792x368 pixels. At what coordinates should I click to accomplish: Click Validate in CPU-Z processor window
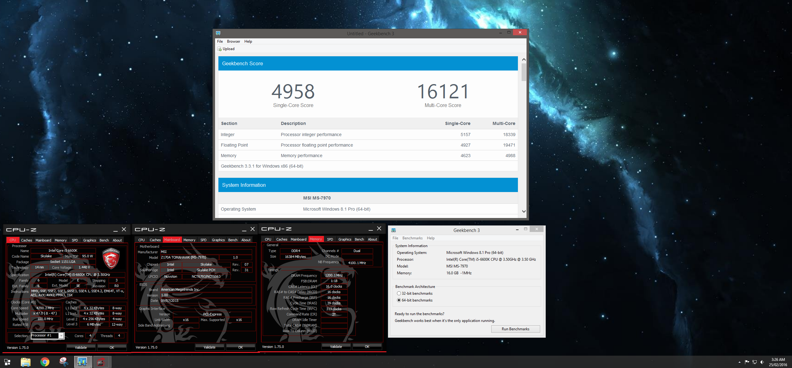[81, 348]
